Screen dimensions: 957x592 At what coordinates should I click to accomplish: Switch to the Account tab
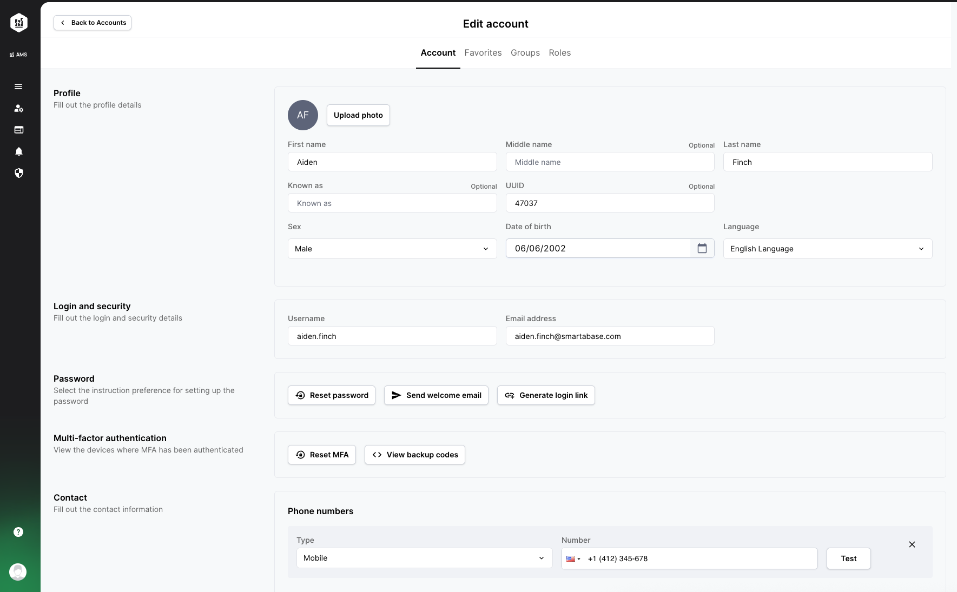(x=438, y=52)
